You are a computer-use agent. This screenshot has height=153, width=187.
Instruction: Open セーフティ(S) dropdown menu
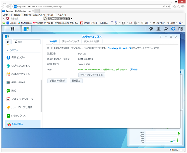tap(159, 23)
